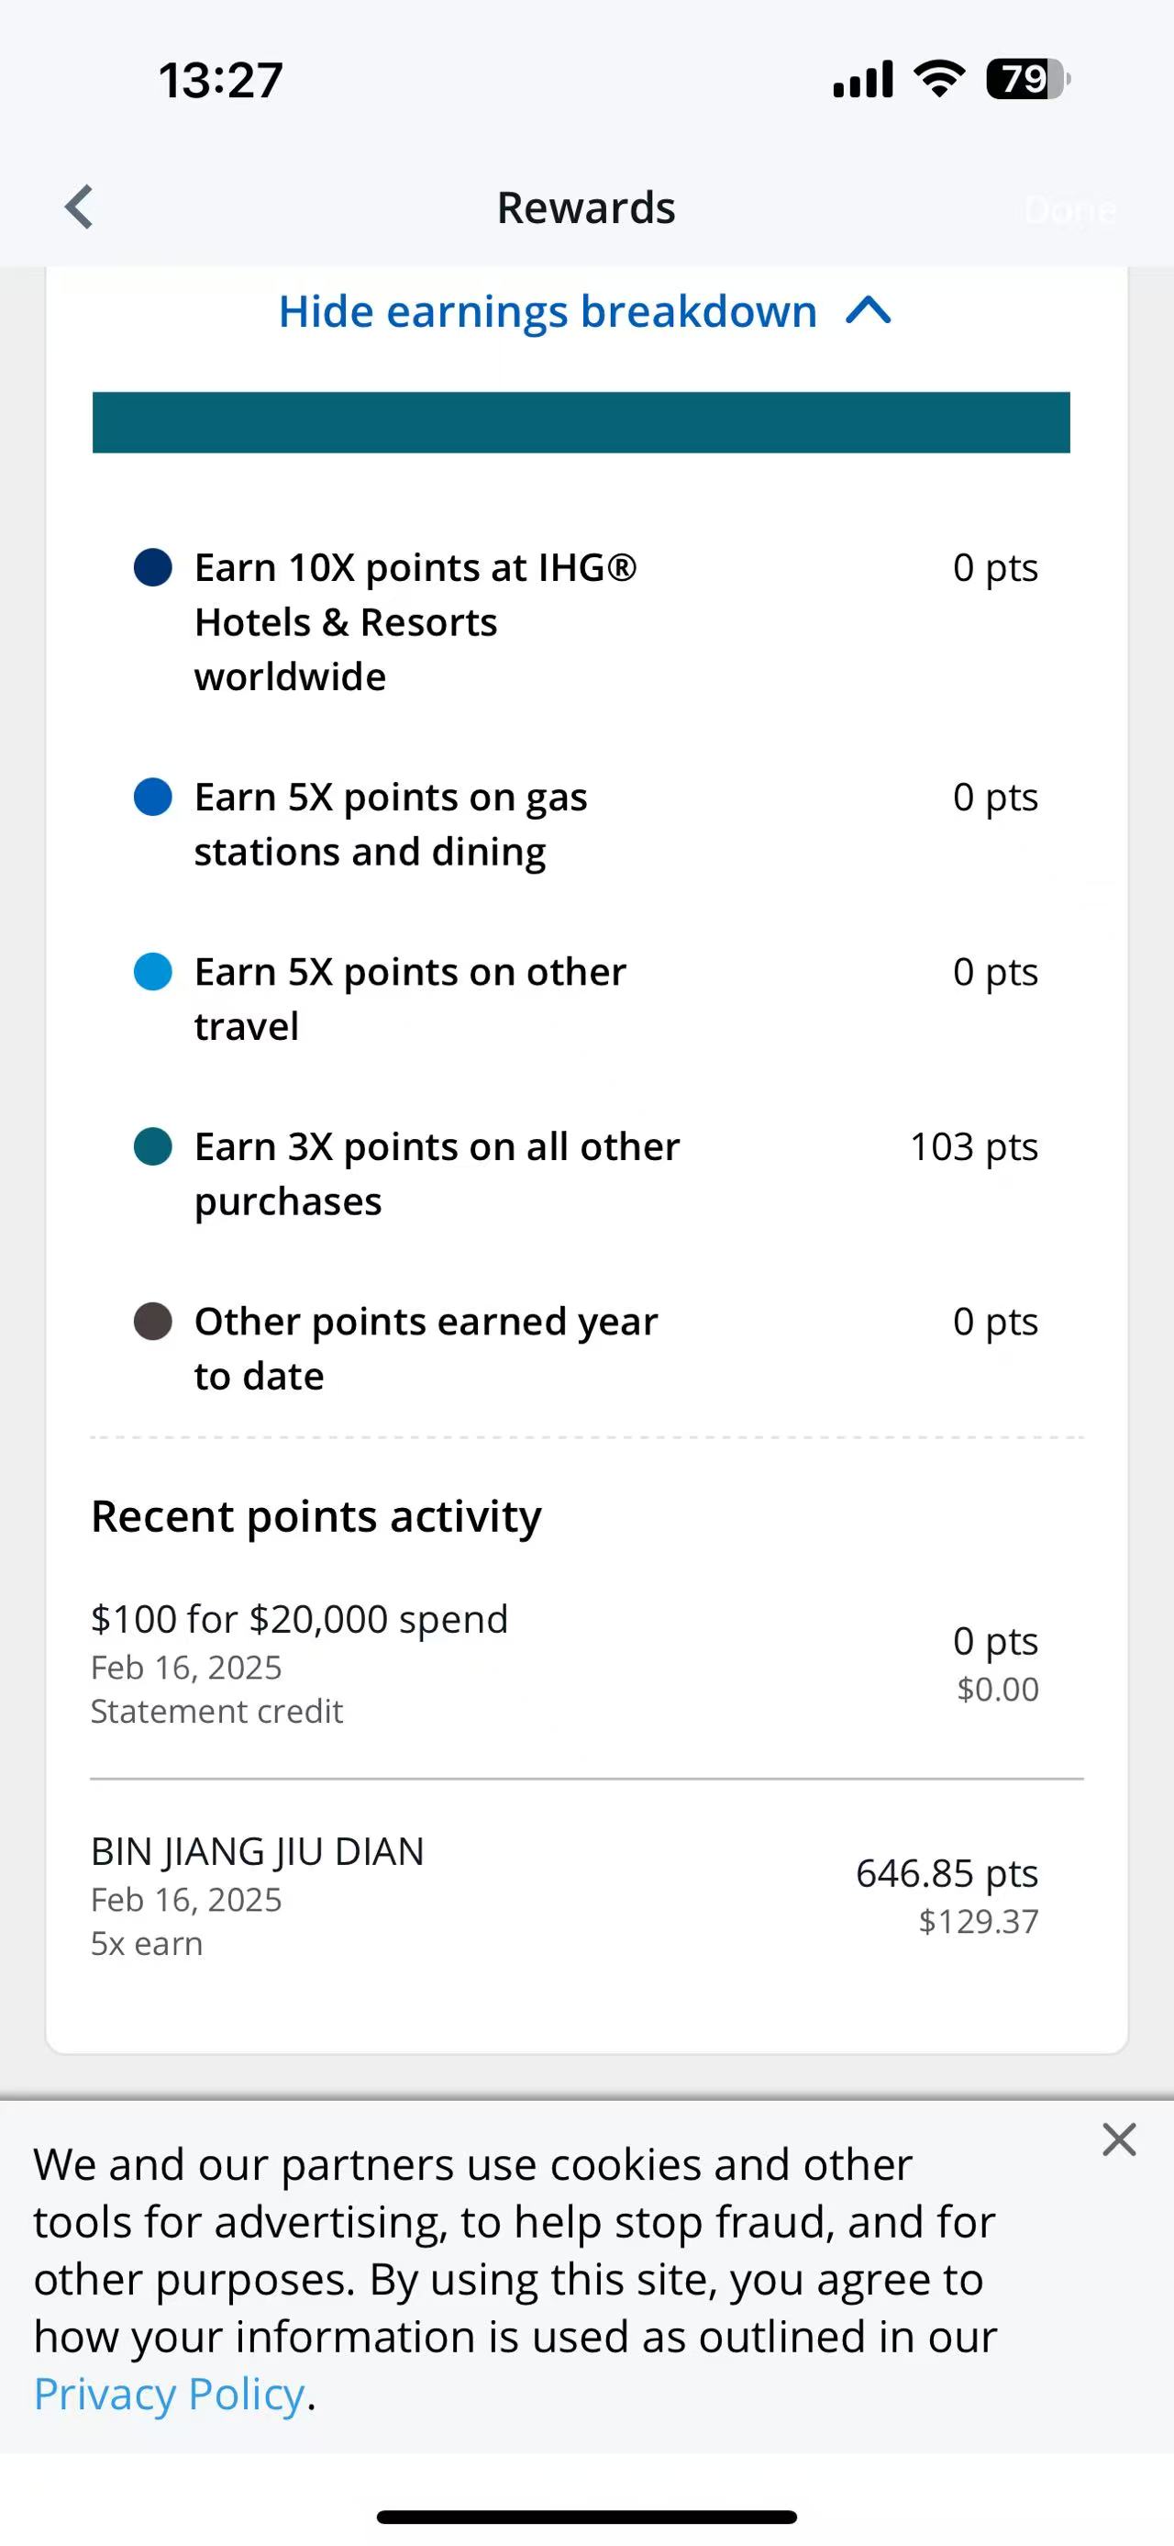Open the BIN JIANG JIU DIAN transaction

click(564, 1895)
